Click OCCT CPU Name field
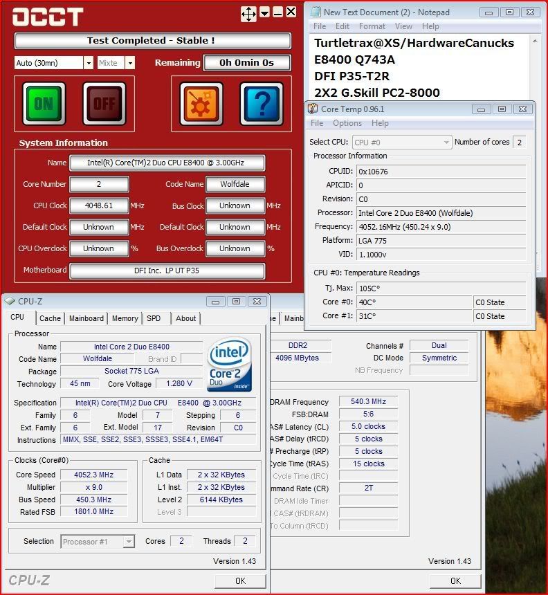Screen dimensions: 548x595 (x=167, y=163)
